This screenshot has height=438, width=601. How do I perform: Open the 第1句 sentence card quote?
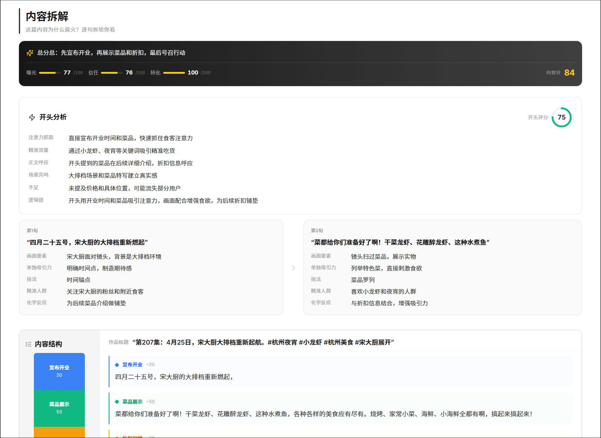[x=87, y=243]
